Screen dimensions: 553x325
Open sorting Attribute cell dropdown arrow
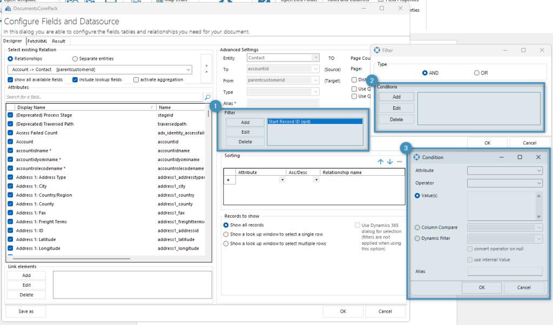coord(282,180)
